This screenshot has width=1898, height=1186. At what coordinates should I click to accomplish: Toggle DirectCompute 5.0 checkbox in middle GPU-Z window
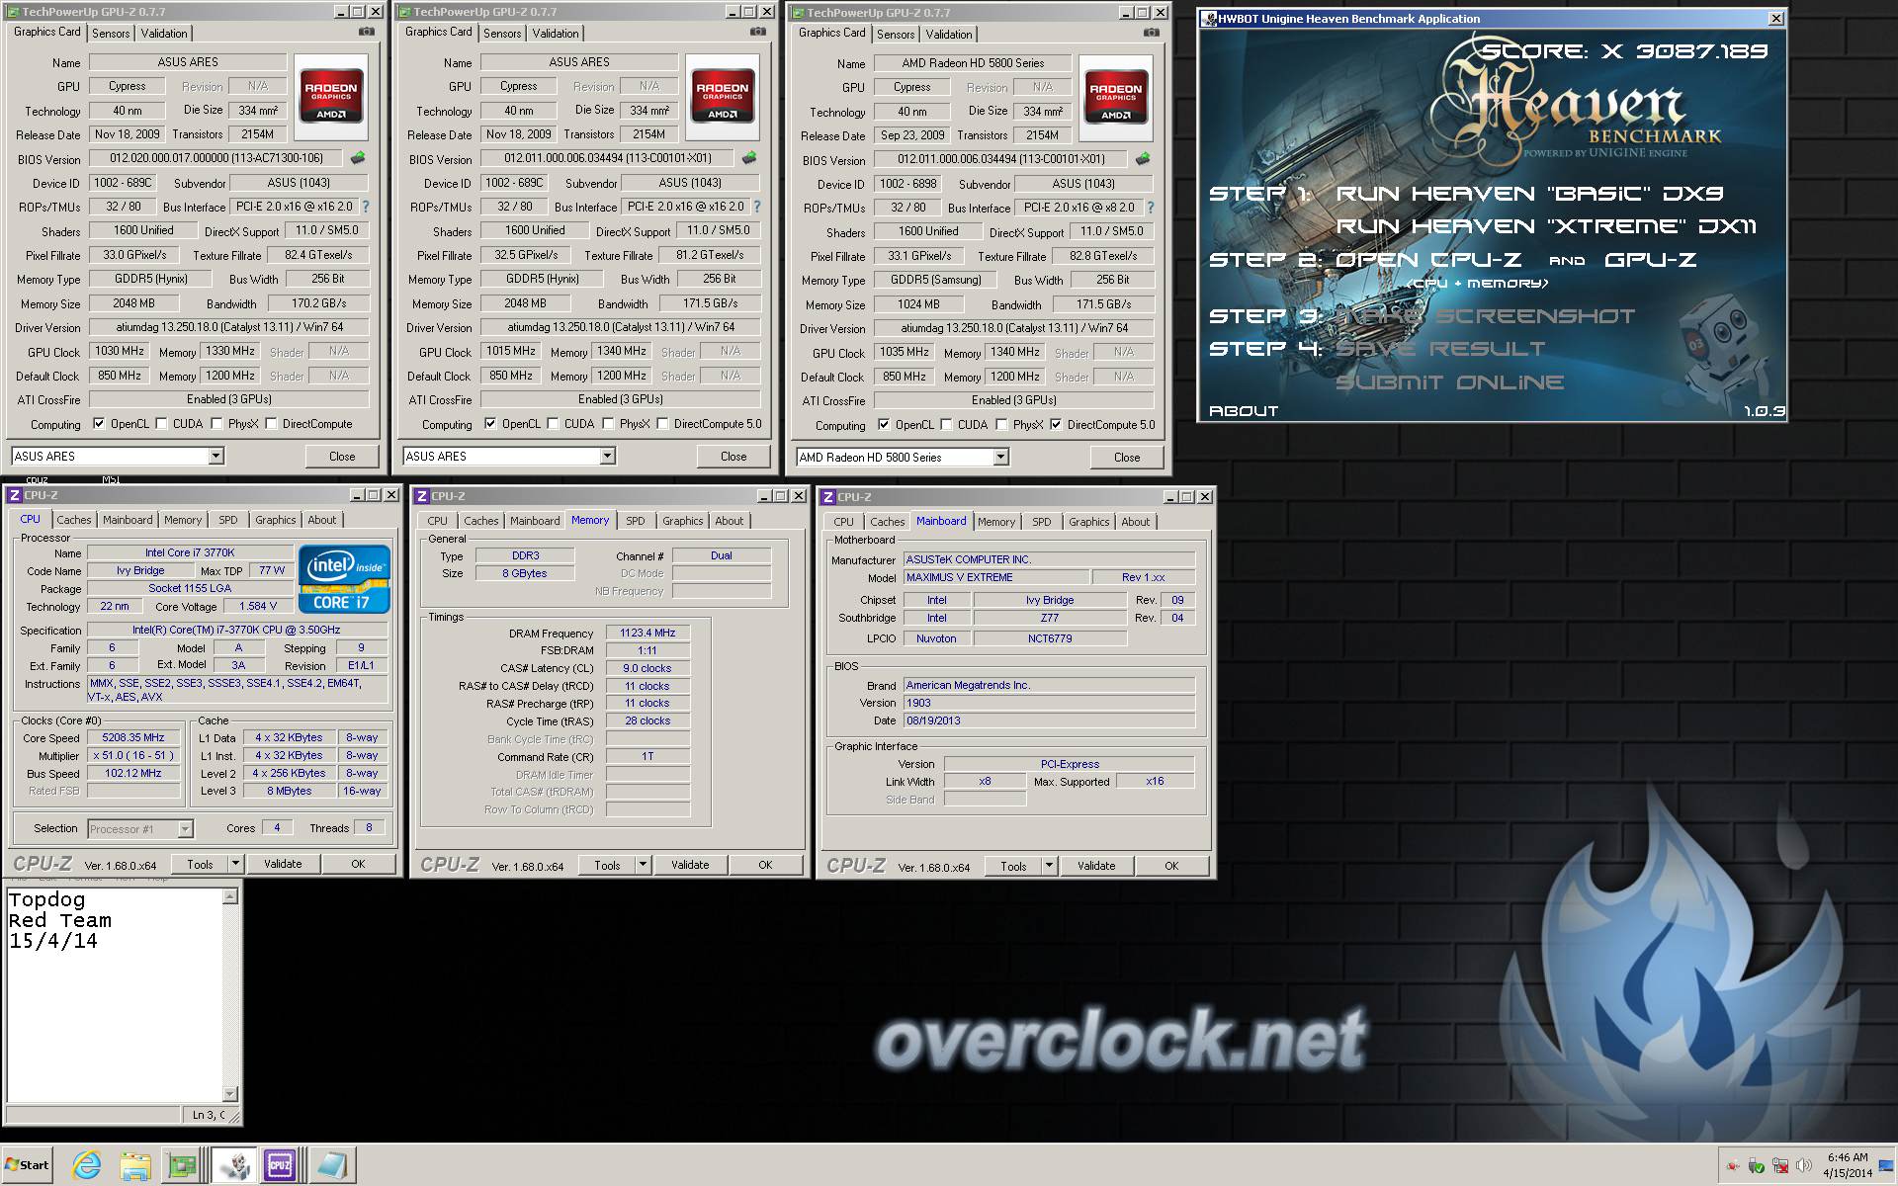[x=663, y=424]
